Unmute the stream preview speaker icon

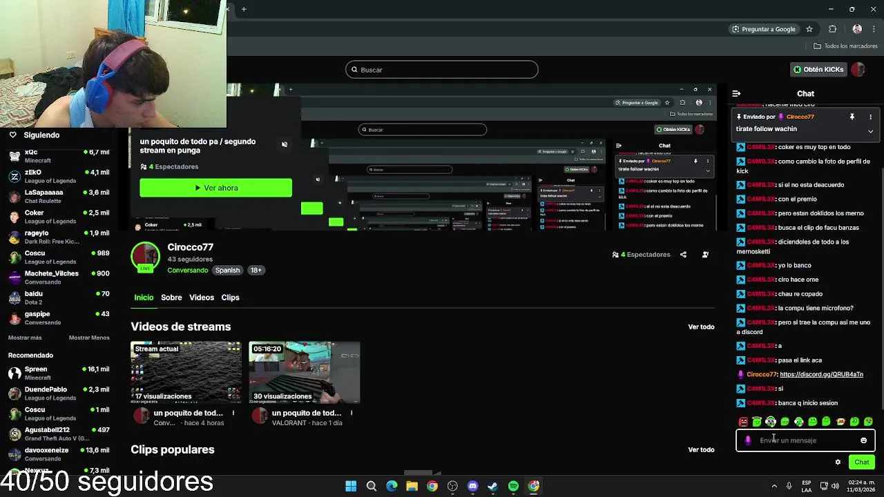285,144
